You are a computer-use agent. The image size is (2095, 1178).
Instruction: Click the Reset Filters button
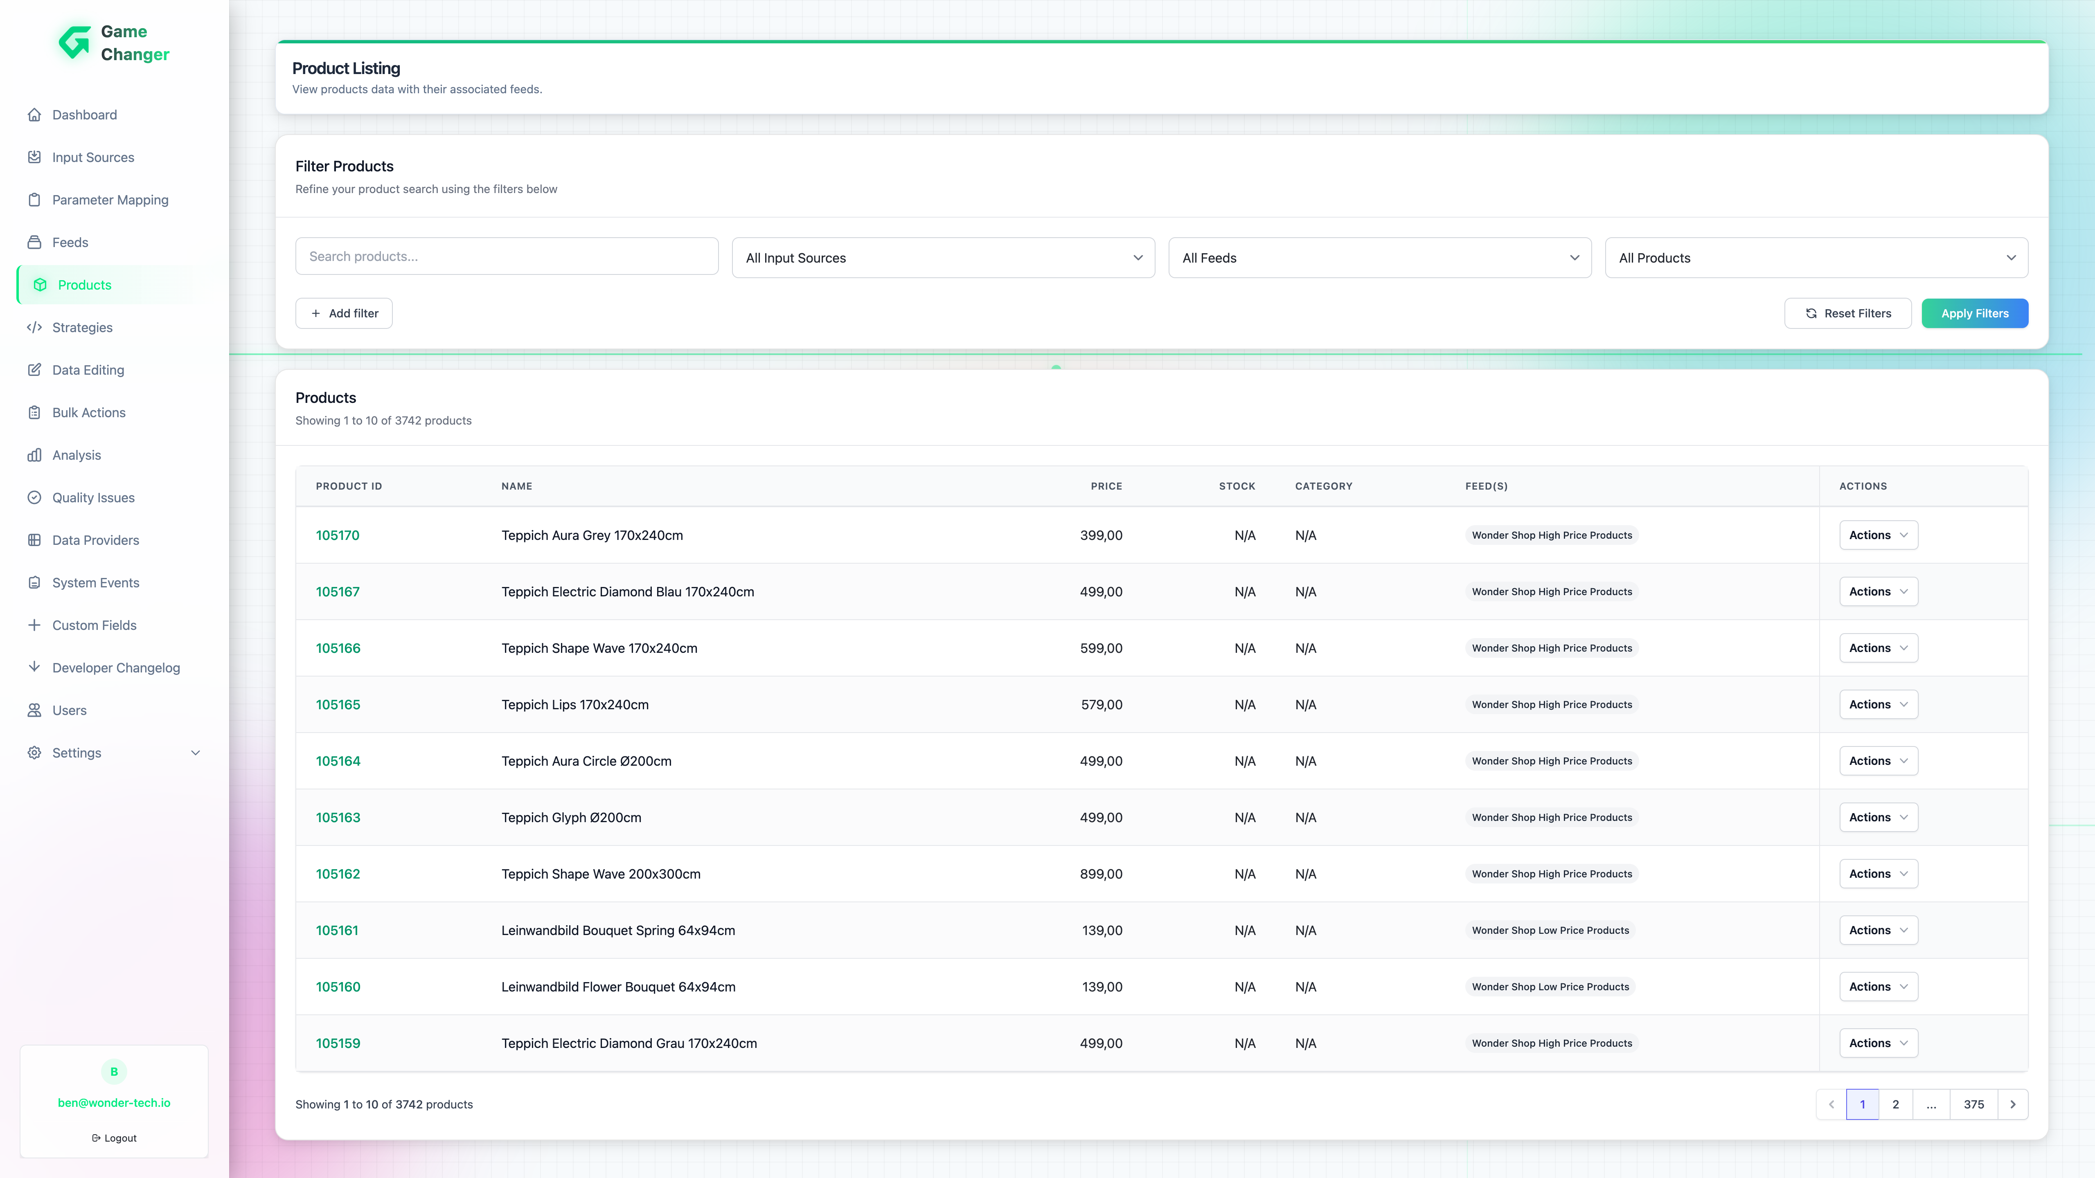1847,313
